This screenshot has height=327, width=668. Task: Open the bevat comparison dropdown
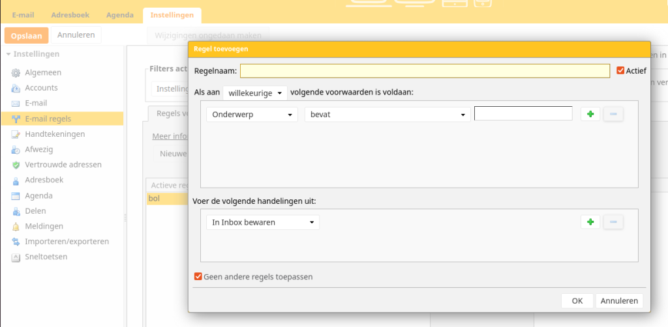pos(387,115)
